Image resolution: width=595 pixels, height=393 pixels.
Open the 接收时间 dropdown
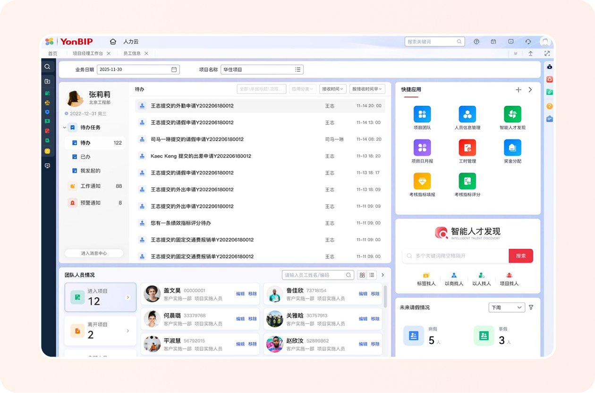(333, 89)
